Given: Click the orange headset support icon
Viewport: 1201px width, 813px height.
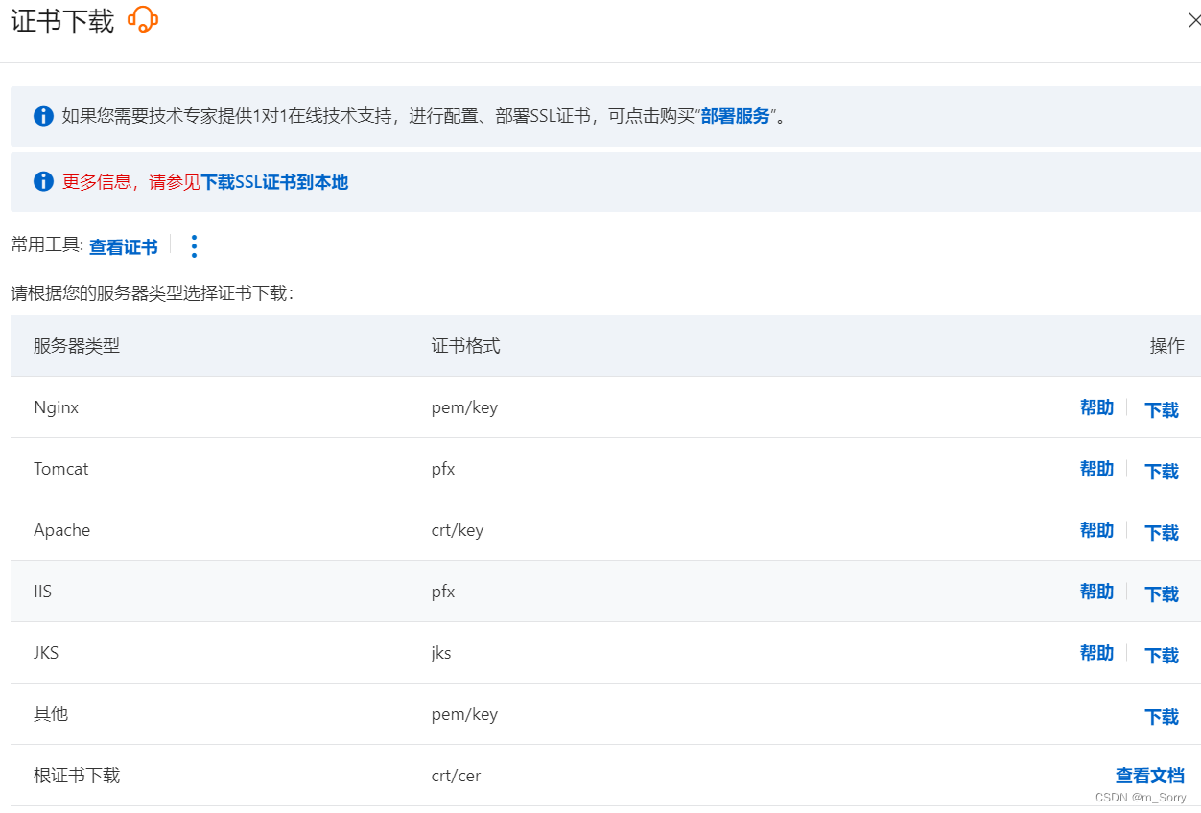Looking at the screenshot, I should pyautogui.click(x=144, y=18).
